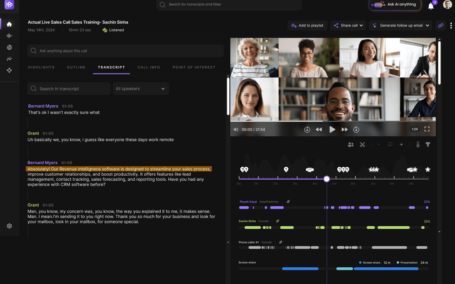
Task: Open notifications bell icon
Action: pos(431,6)
